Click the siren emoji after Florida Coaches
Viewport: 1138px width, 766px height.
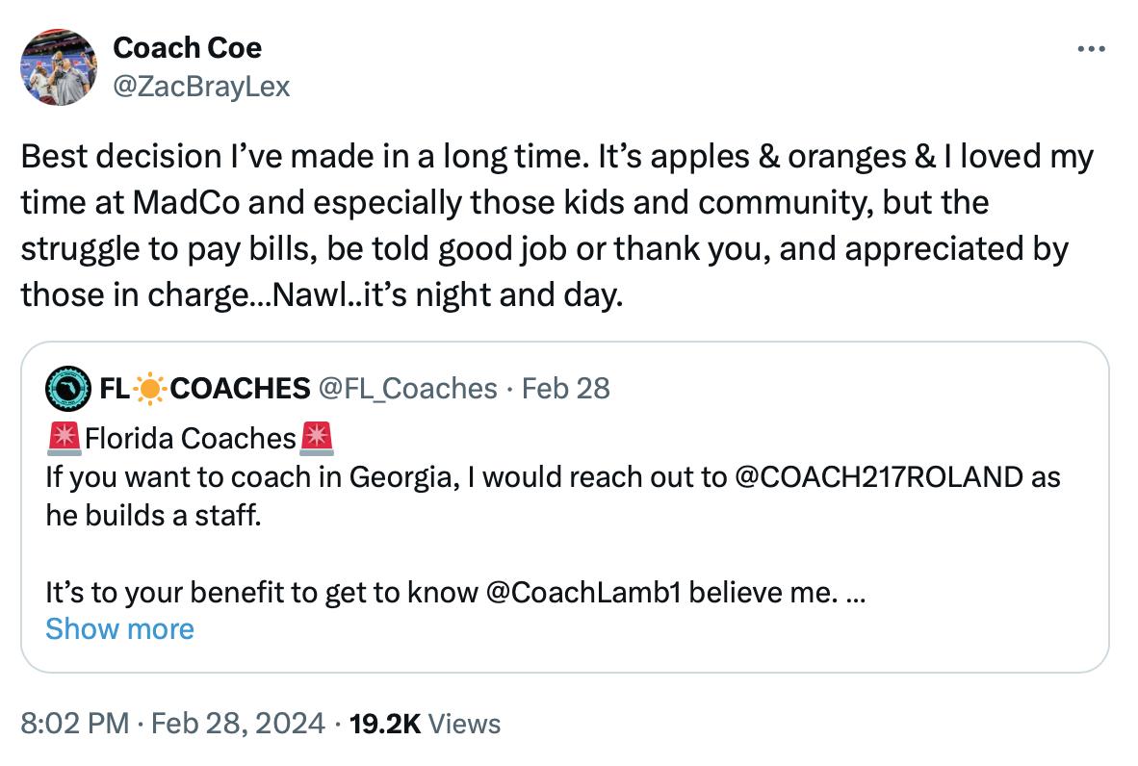pyautogui.click(x=316, y=438)
